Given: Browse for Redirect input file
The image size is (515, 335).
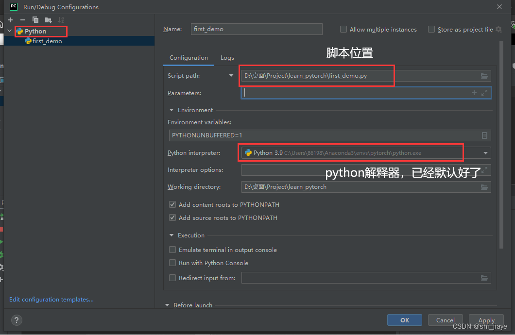Looking at the screenshot, I should click(484, 278).
